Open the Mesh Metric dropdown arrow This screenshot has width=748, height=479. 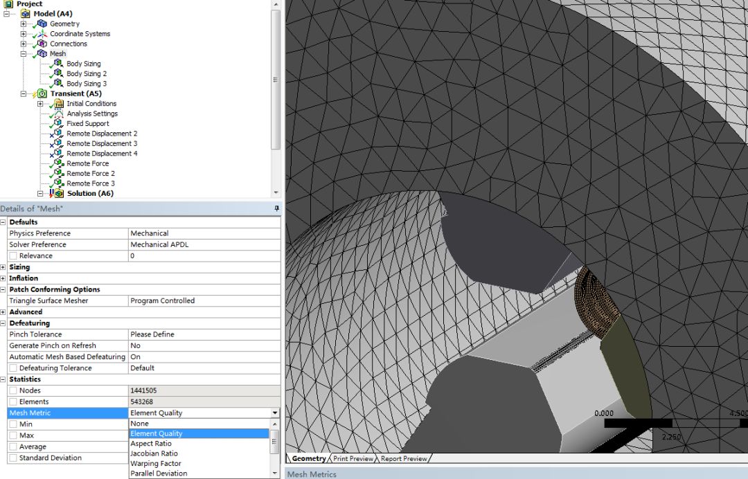tap(275, 413)
